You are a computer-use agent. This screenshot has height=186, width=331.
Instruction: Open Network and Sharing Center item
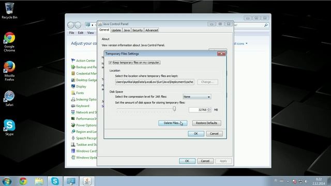pos(84,112)
